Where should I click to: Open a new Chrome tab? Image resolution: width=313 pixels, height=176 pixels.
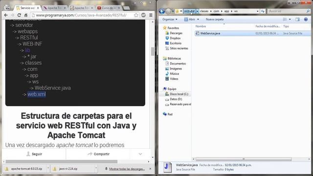point(126,8)
